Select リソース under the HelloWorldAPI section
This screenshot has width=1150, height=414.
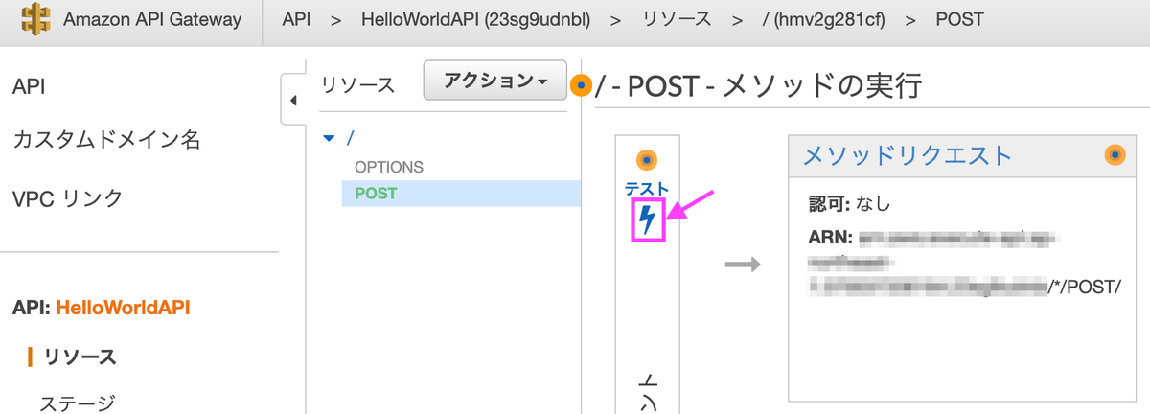point(80,357)
